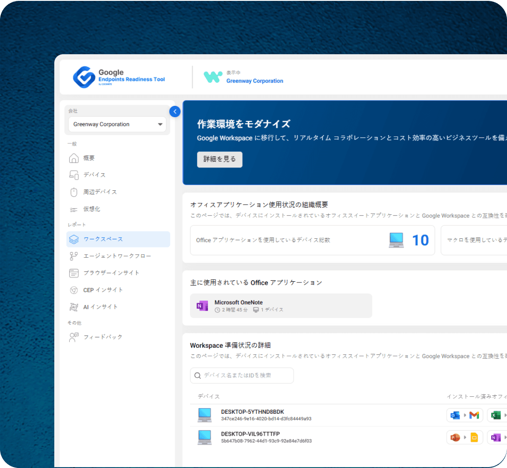
Task: Click the Greenway Corporation link in header
Action: pos(254,81)
